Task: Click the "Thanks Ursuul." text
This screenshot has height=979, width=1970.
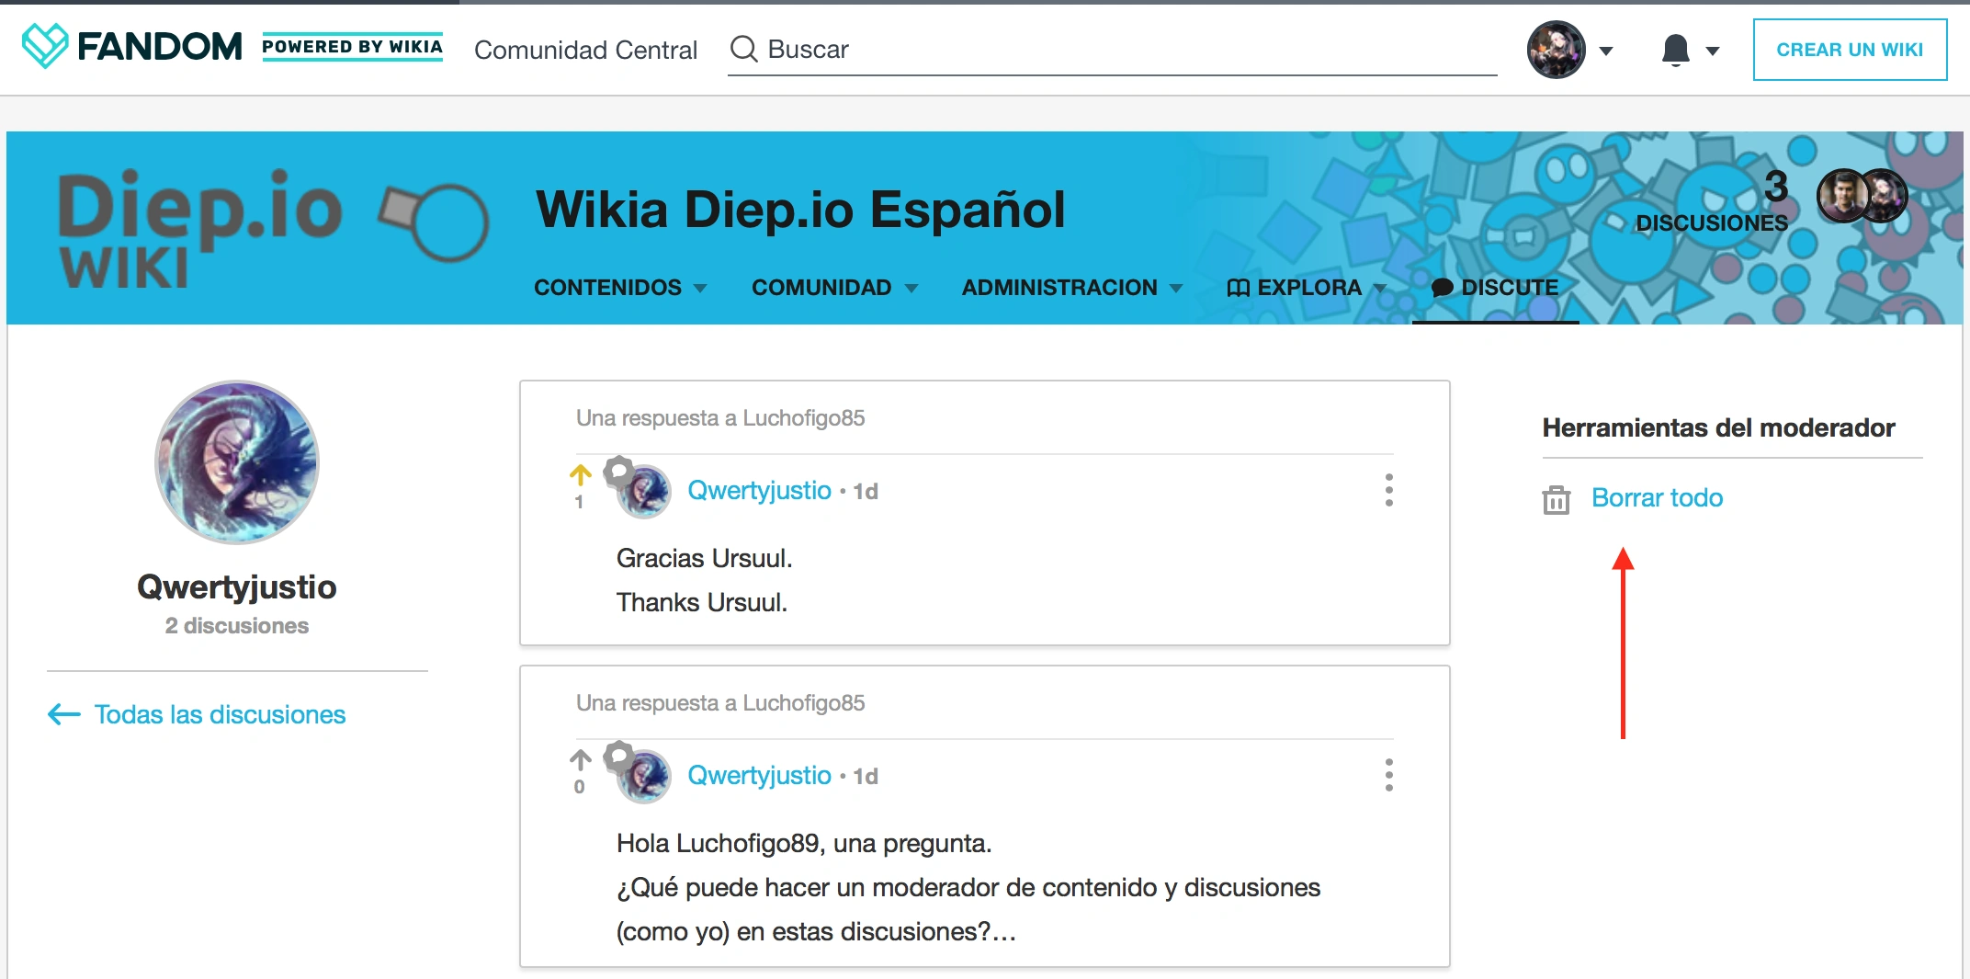Action: click(x=702, y=603)
